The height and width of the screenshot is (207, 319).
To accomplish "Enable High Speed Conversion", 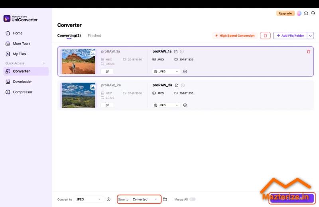I will [x=235, y=35].
